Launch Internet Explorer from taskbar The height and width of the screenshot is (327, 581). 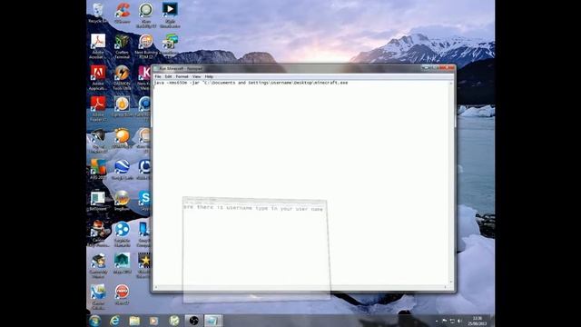tap(114, 321)
